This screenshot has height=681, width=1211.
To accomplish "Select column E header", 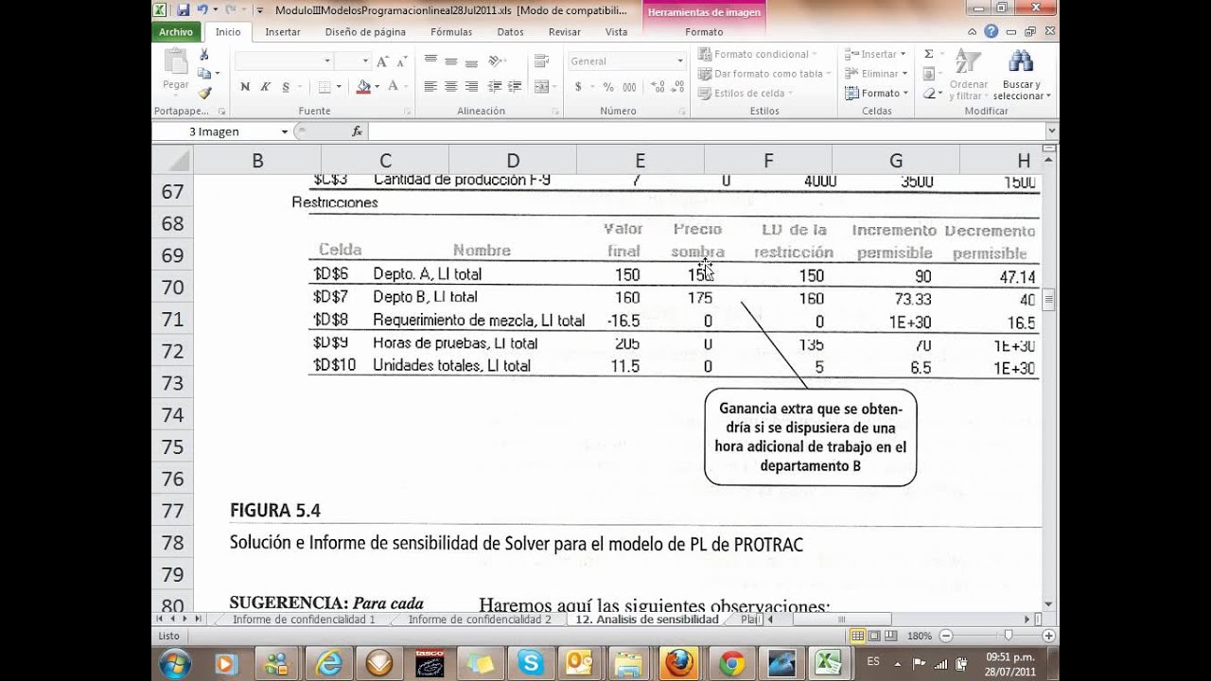I will click(x=641, y=161).
